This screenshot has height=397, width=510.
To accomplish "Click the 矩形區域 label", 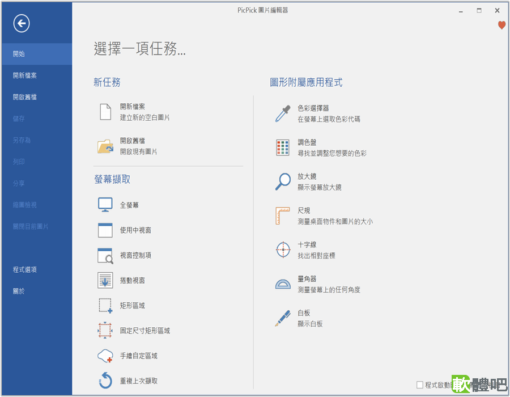I will (x=133, y=306).
